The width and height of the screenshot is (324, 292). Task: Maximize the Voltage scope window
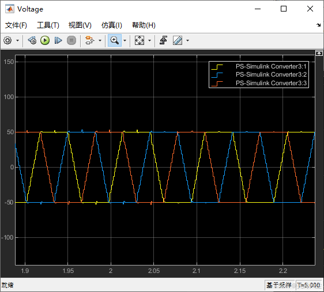tap(284, 9)
